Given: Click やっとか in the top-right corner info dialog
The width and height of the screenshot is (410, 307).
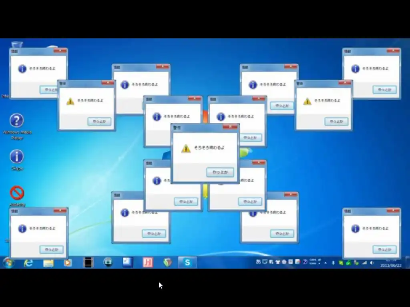Looking at the screenshot, I should point(384,90).
